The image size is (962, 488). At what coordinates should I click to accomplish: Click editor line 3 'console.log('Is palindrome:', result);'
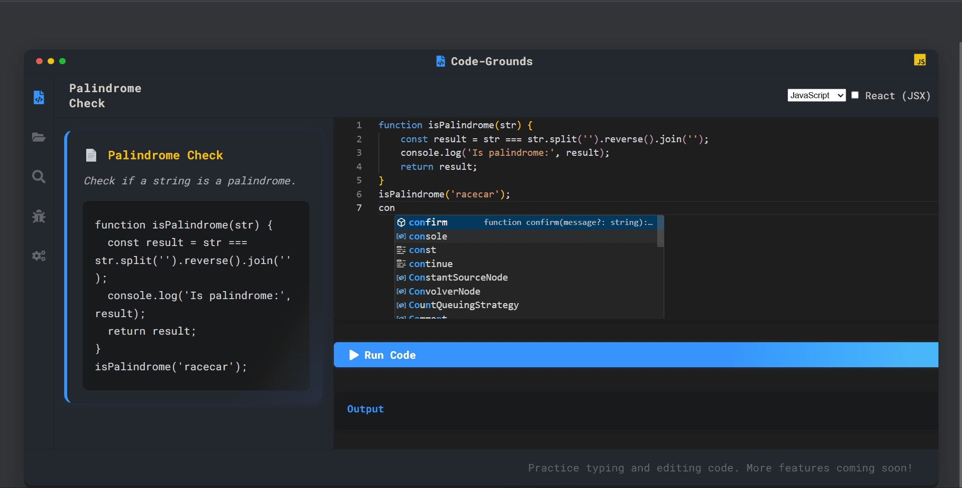tap(505, 153)
